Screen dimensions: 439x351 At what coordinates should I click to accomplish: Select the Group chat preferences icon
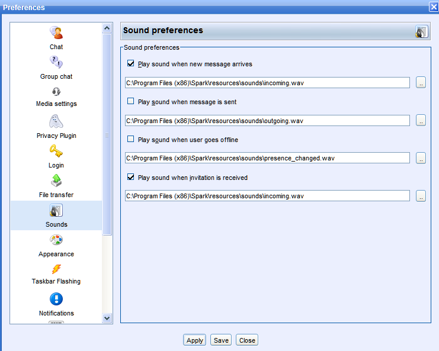[x=56, y=62]
